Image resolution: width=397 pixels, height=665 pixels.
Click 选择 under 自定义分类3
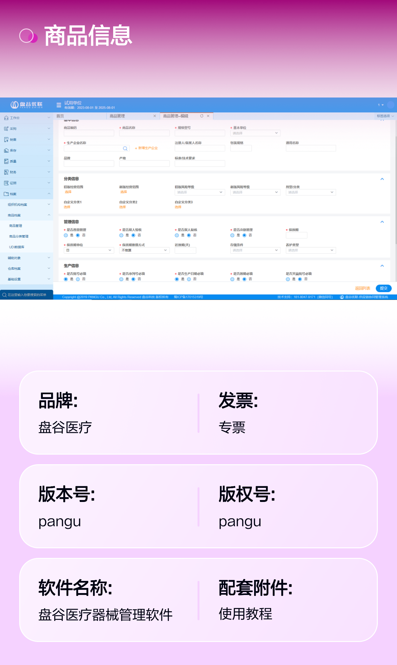tap(178, 207)
